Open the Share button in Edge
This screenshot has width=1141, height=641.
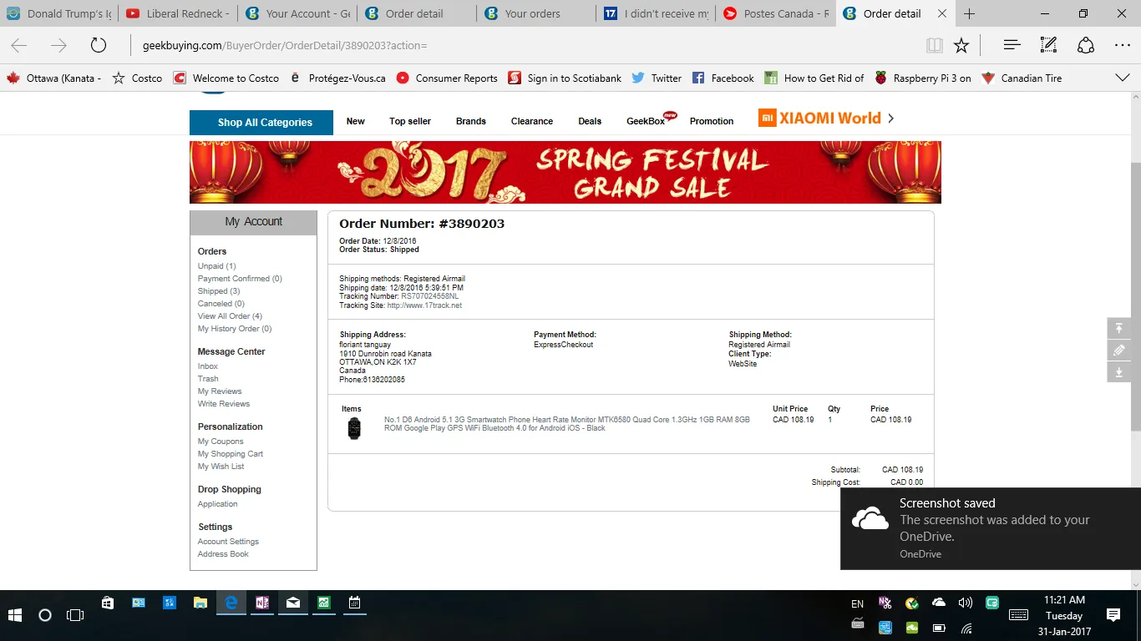[x=1085, y=46]
